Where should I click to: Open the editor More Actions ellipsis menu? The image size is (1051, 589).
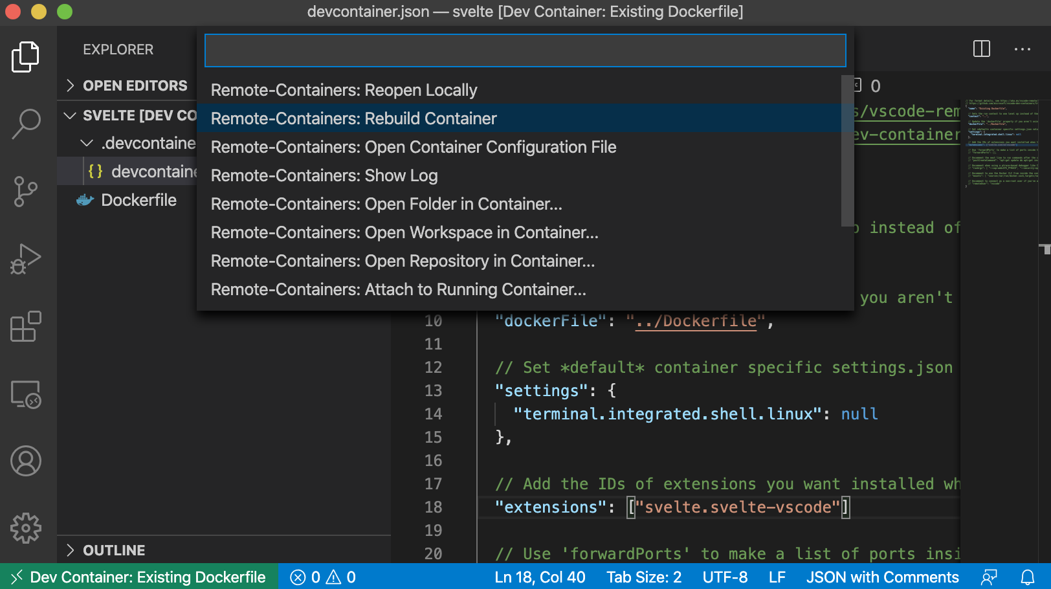tap(1023, 49)
